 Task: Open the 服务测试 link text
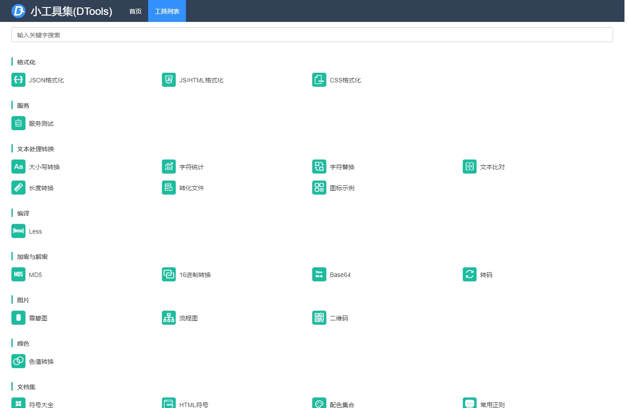click(41, 124)
